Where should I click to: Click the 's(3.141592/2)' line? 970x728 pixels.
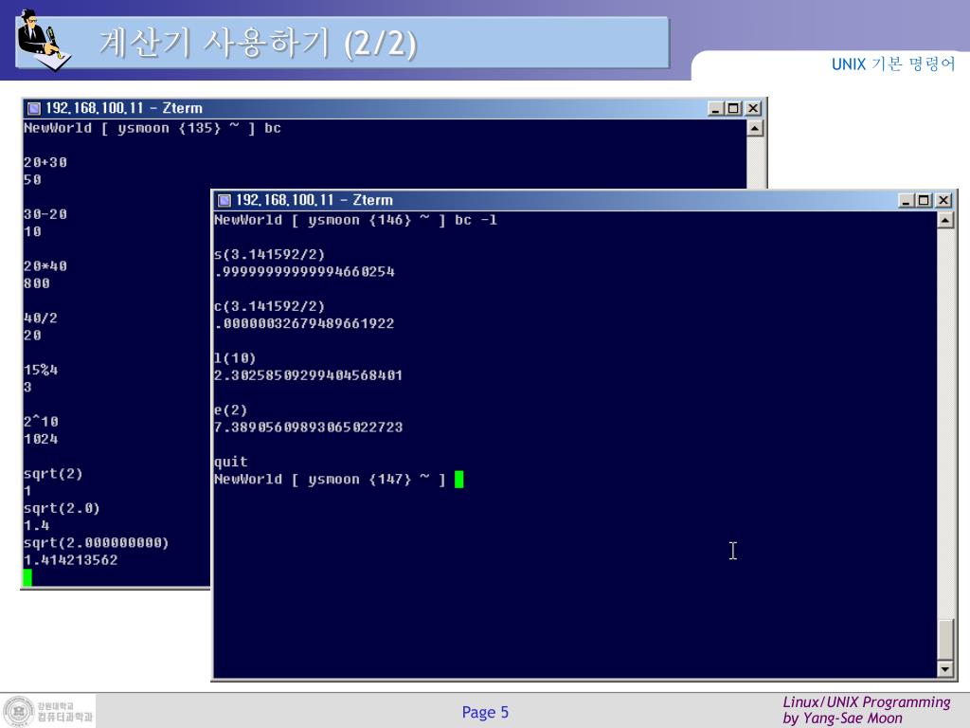tap(269, 254)
